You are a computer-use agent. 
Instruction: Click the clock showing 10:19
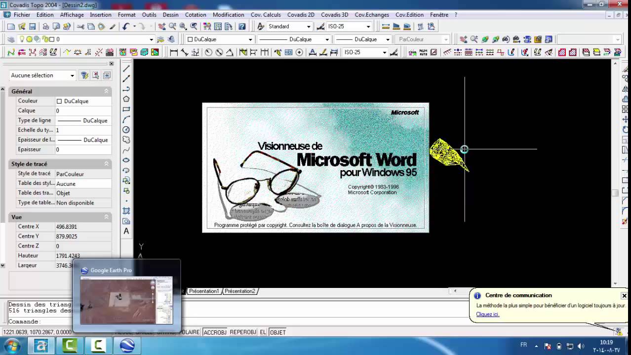(x=606, y=342)
